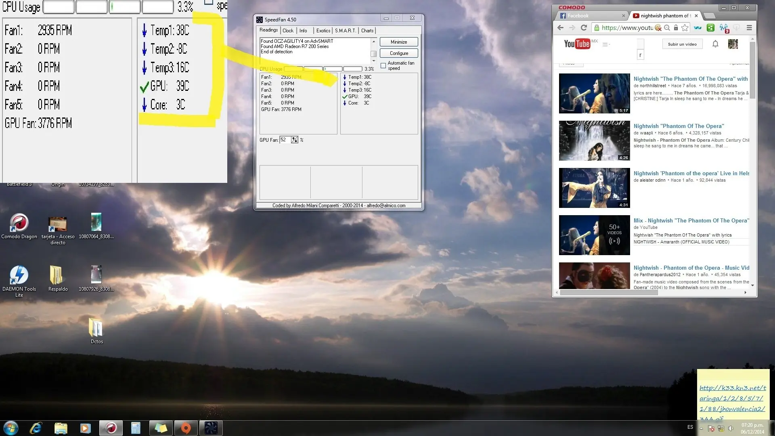The width and height of the screenshot is (775, 436).
Task: Click Minimize button in SpeedFan
Action: [398, 42]
